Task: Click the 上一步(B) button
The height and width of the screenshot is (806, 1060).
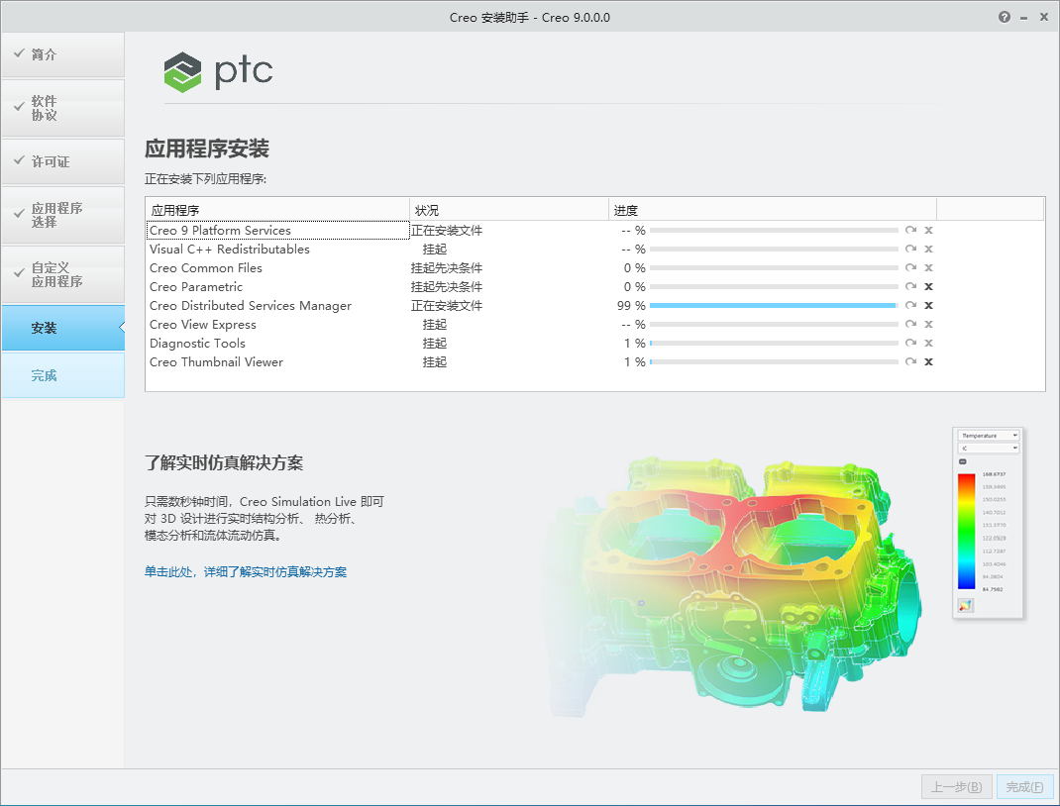Action: (x=955, y=786)
